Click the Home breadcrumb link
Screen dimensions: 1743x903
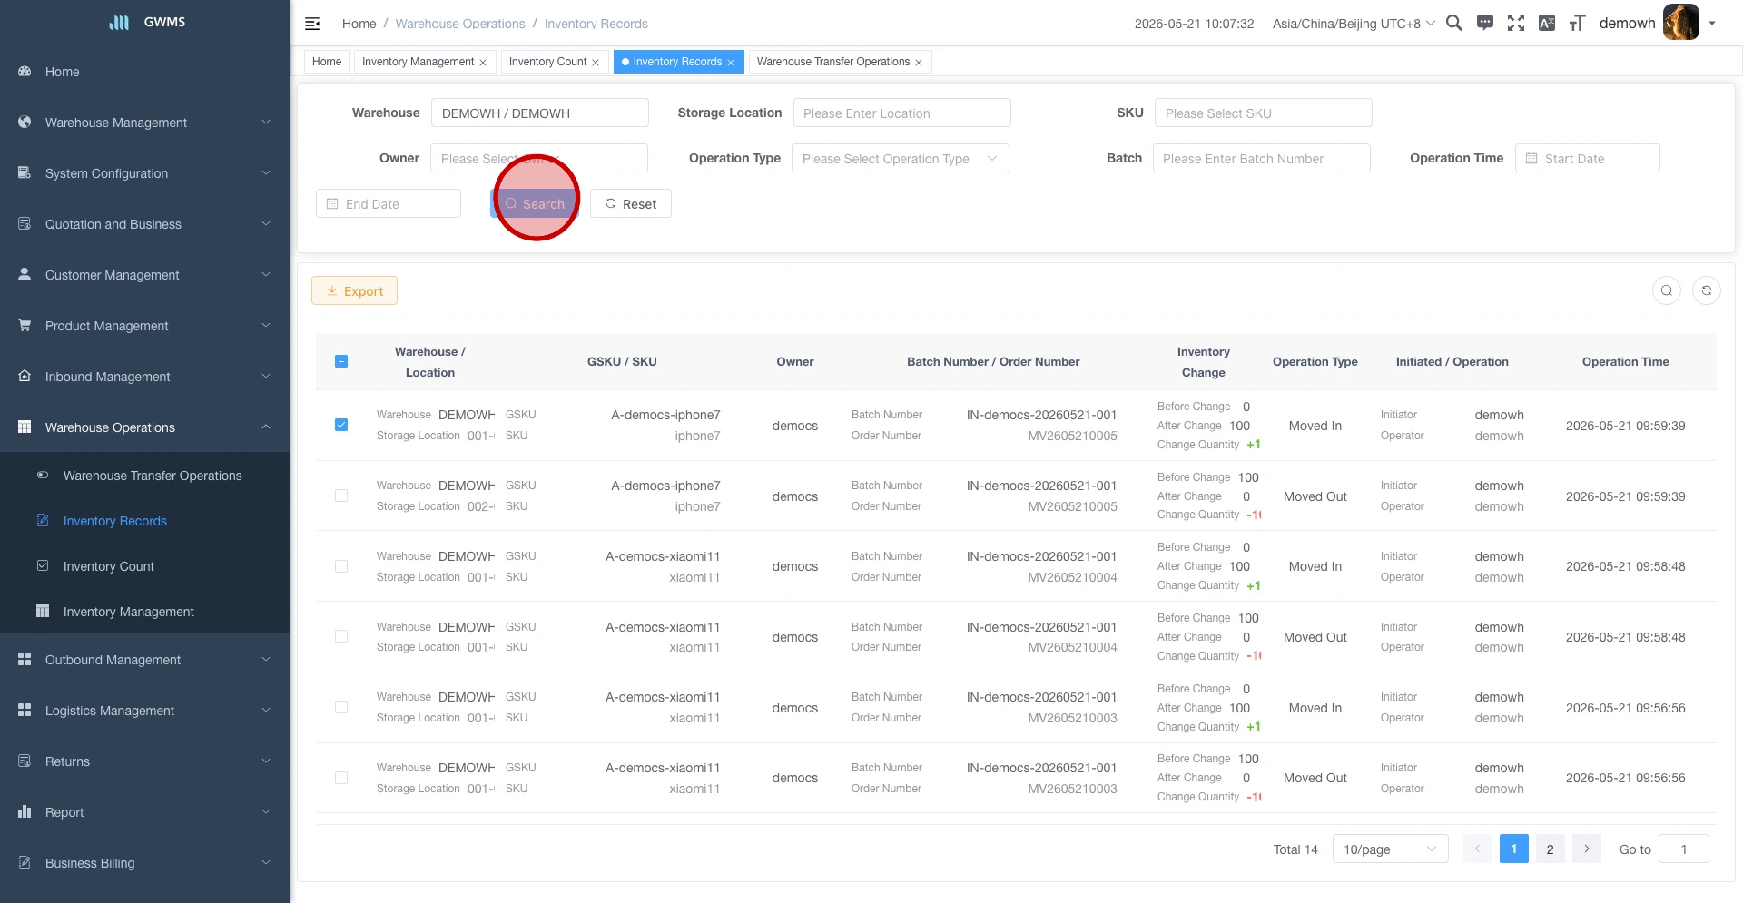click(359, 24)
